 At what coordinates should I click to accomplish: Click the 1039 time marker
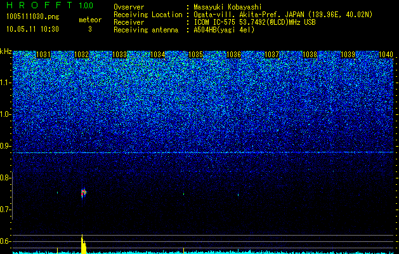click(348, 55)
